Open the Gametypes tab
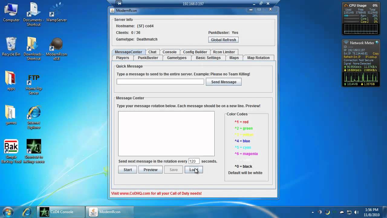This screenshot has height=218, width=387. point(177,58)
